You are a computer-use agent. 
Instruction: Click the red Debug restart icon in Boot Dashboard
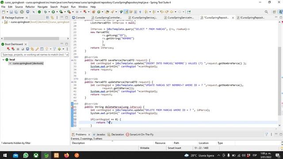coord(13,49)
